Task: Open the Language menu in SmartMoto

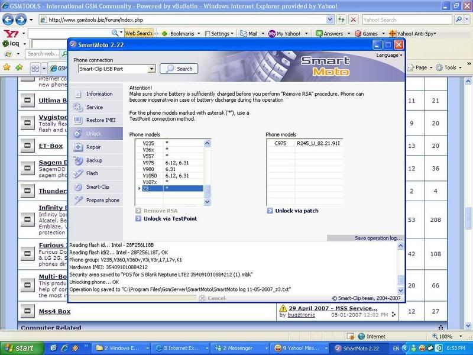Action: coord(389,55)
